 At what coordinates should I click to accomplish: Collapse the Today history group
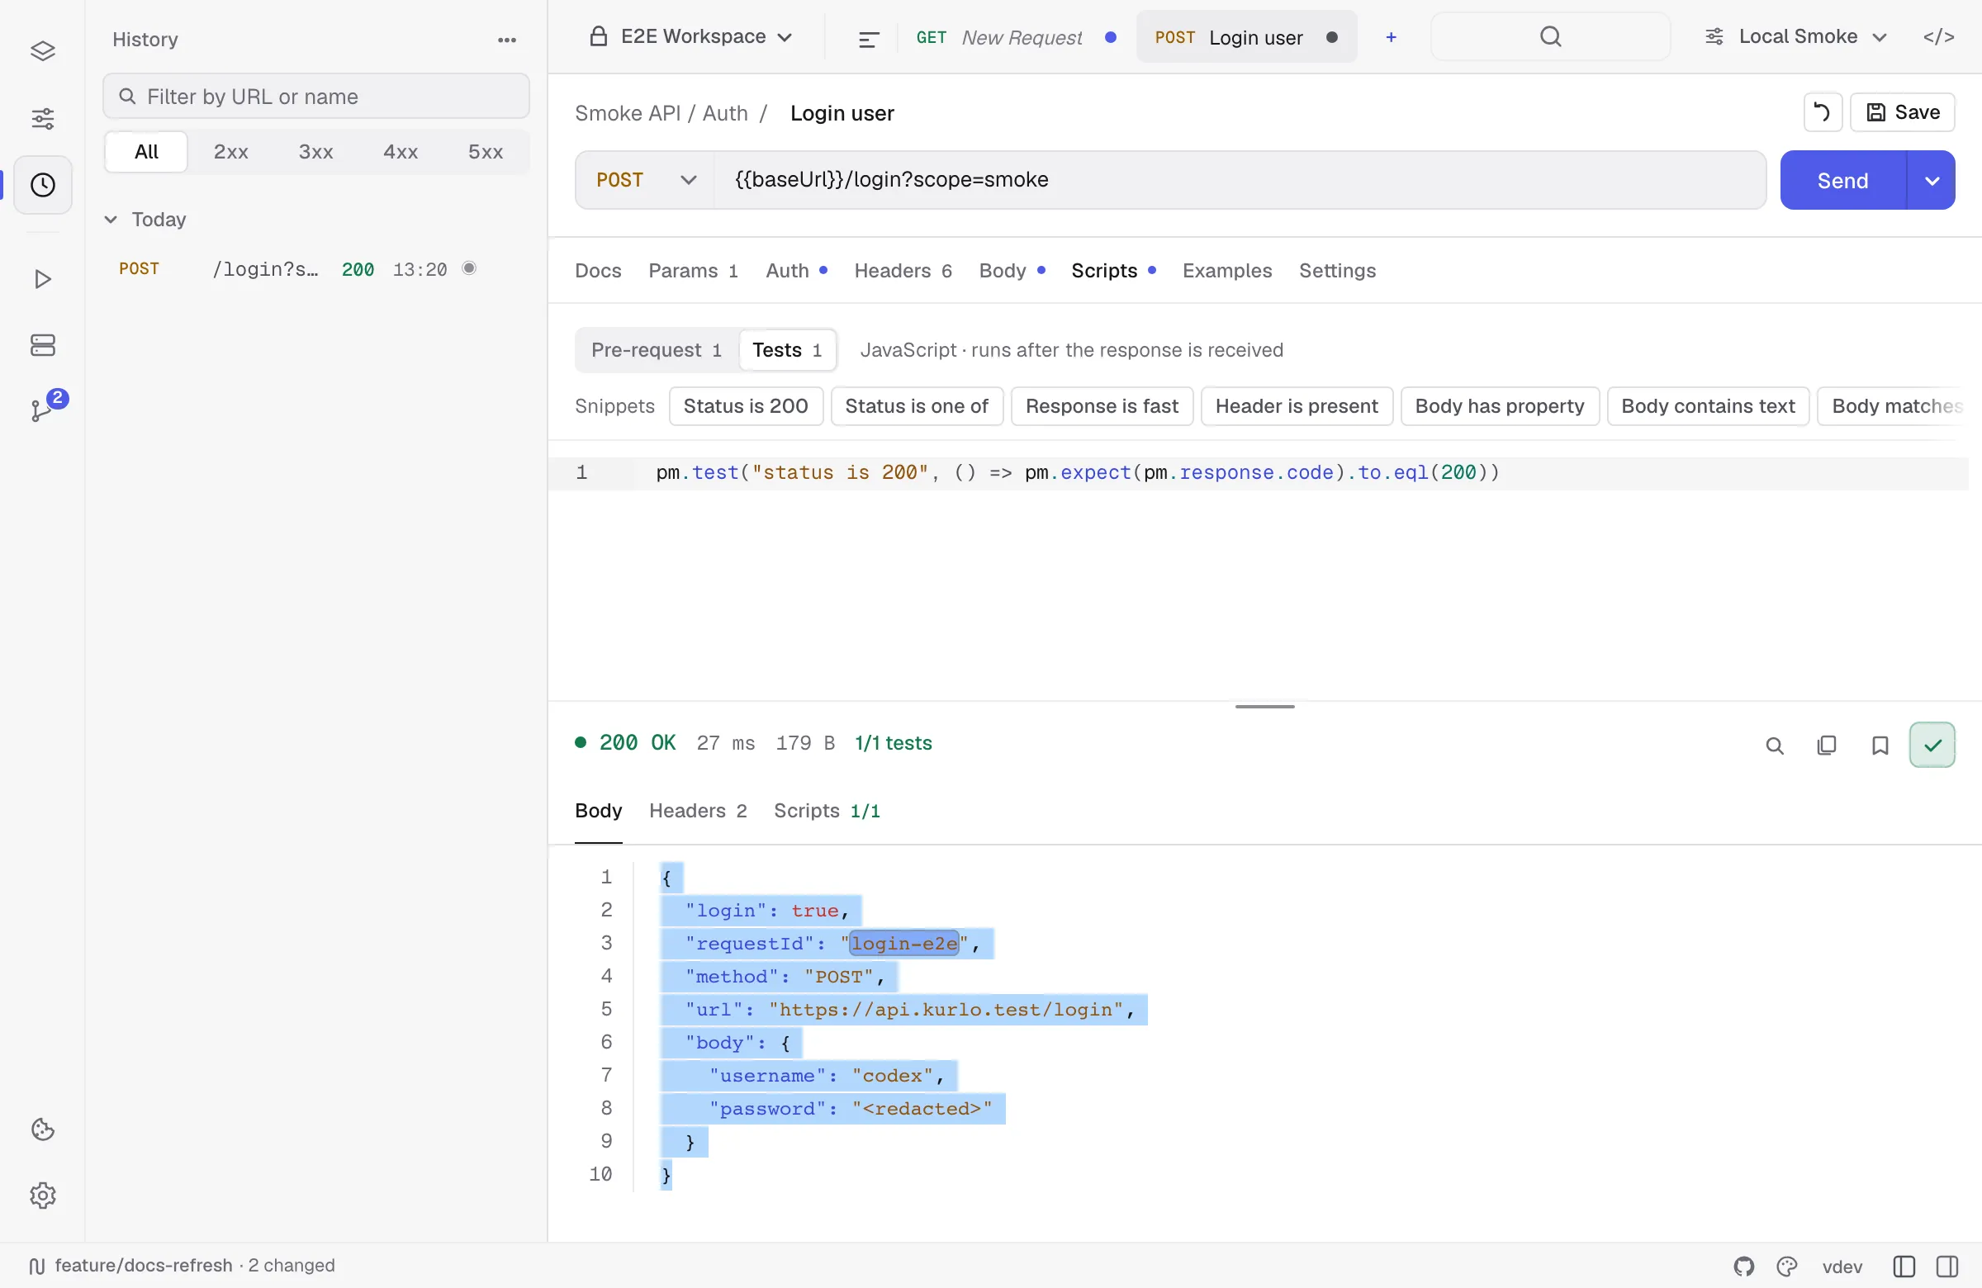(x=145, y=219)
